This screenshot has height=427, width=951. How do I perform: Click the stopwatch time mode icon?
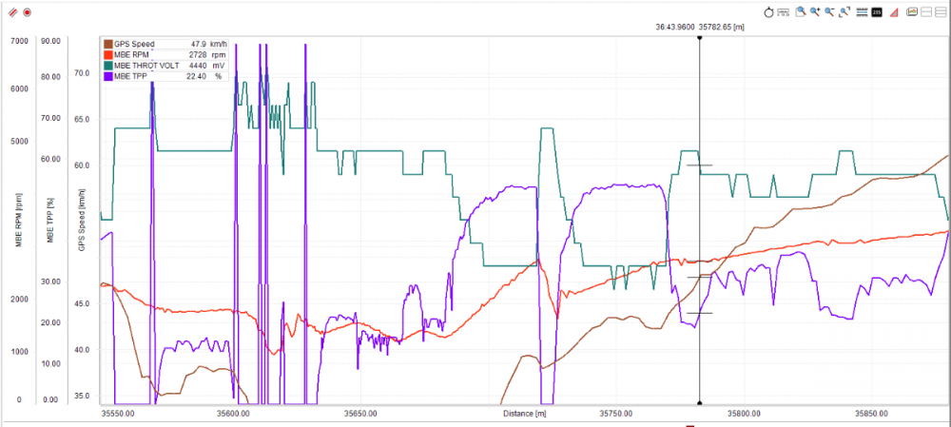[768, 11]
